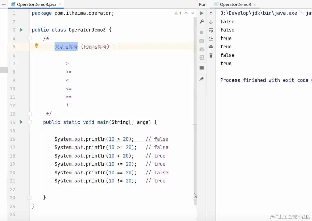Click the != operator on line 12
Screen dimensions: 312x221
click(x=69, y=105)
